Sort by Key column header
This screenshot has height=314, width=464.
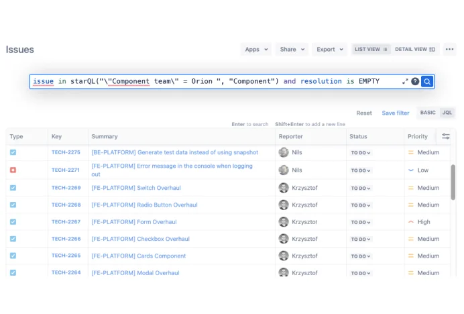click(56, 136)
